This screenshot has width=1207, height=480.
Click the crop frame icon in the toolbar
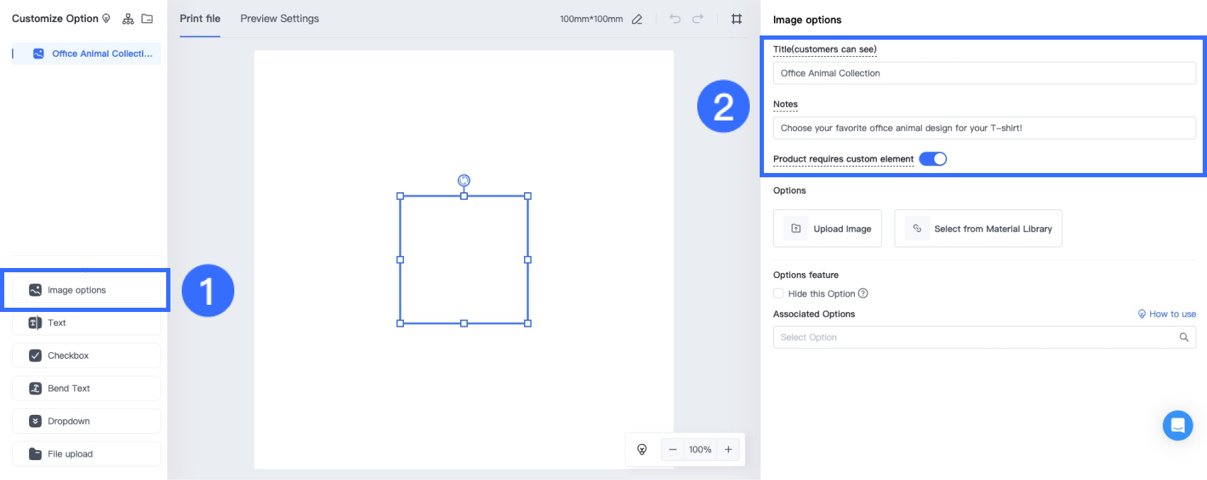(x=736, y=19)
